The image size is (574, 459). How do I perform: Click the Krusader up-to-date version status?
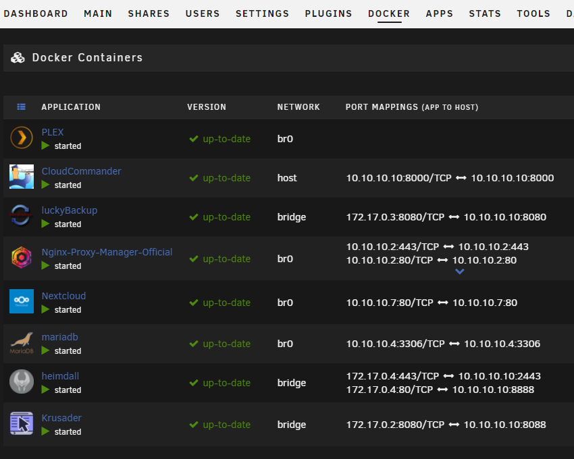[x=219, y=425]
